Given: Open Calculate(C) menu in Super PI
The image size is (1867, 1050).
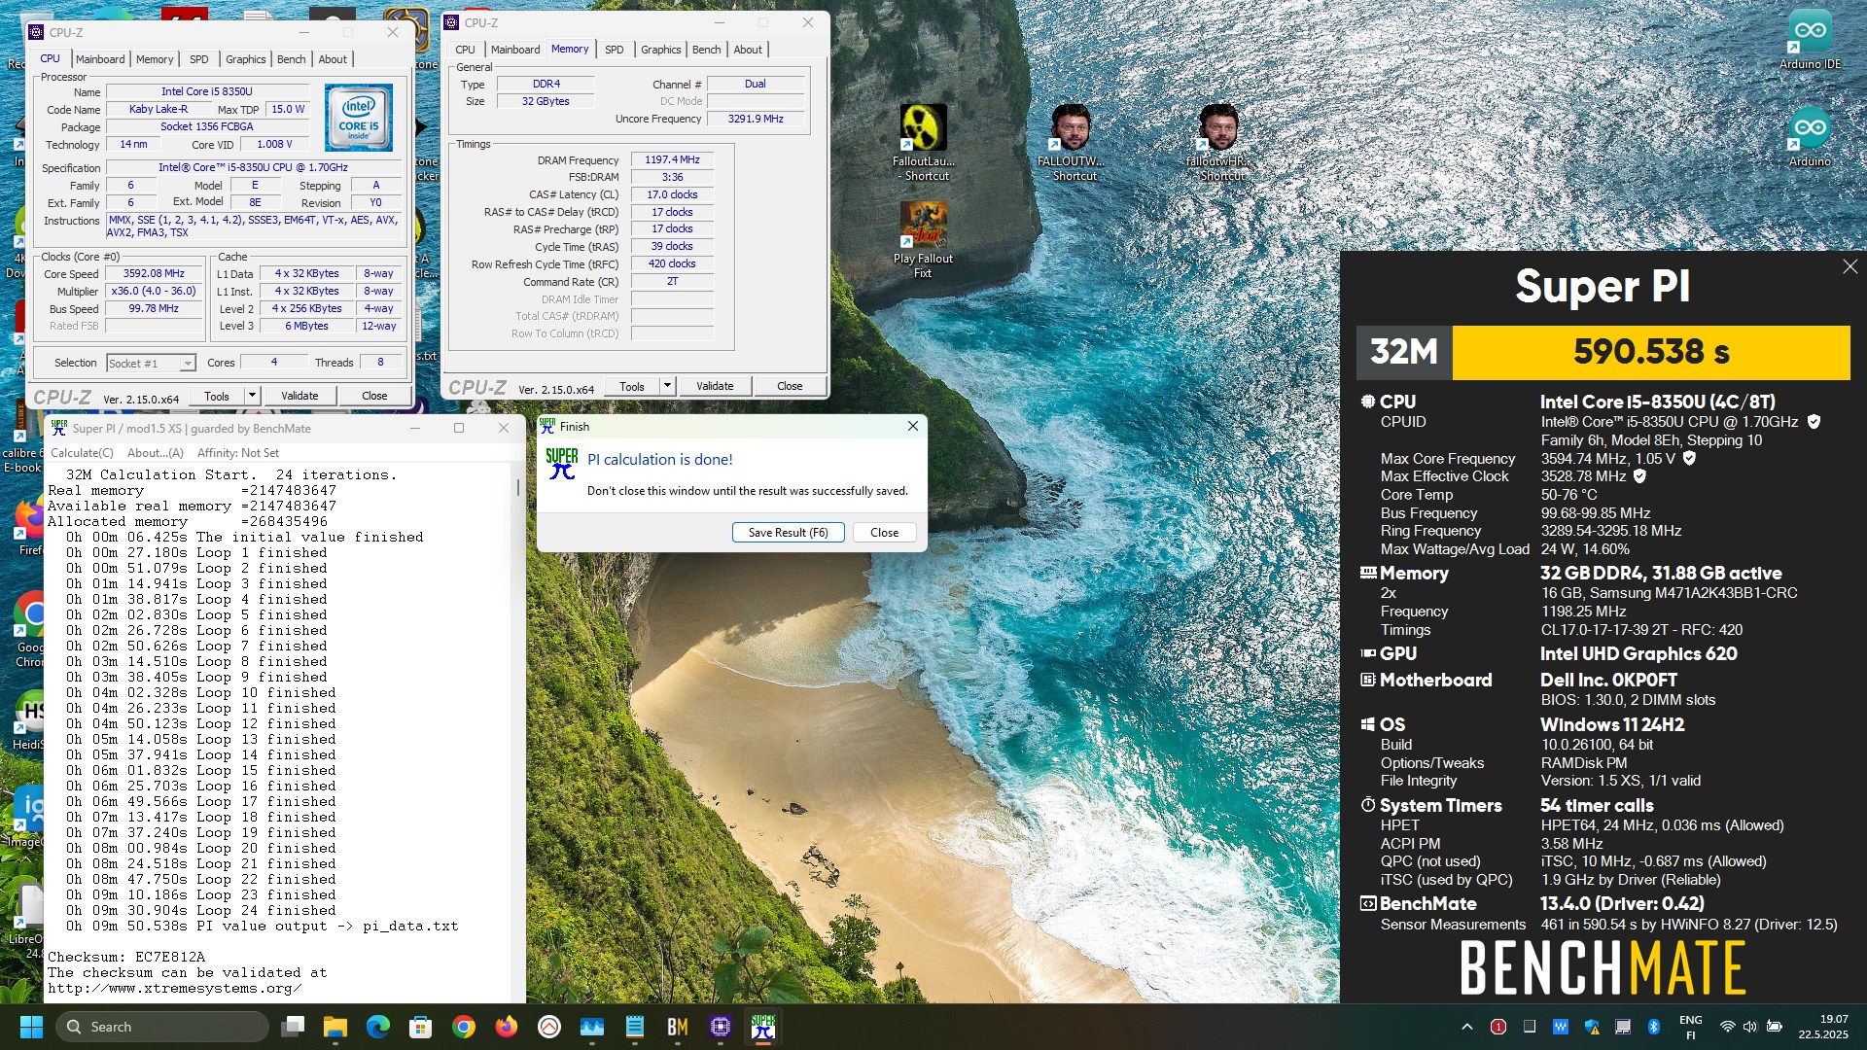Looking at the screenshot, I should click(82, 453).
